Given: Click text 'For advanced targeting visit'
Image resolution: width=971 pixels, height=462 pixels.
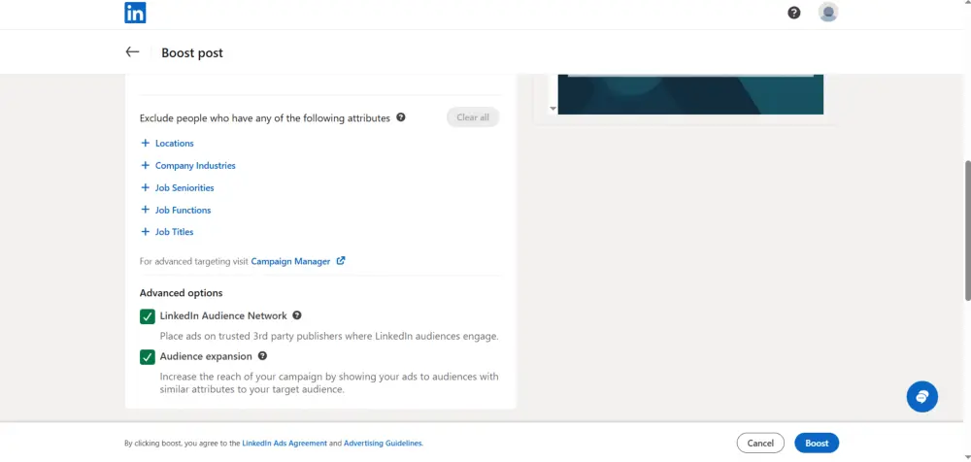Looking at the screenshot, I should click(194, 261).
